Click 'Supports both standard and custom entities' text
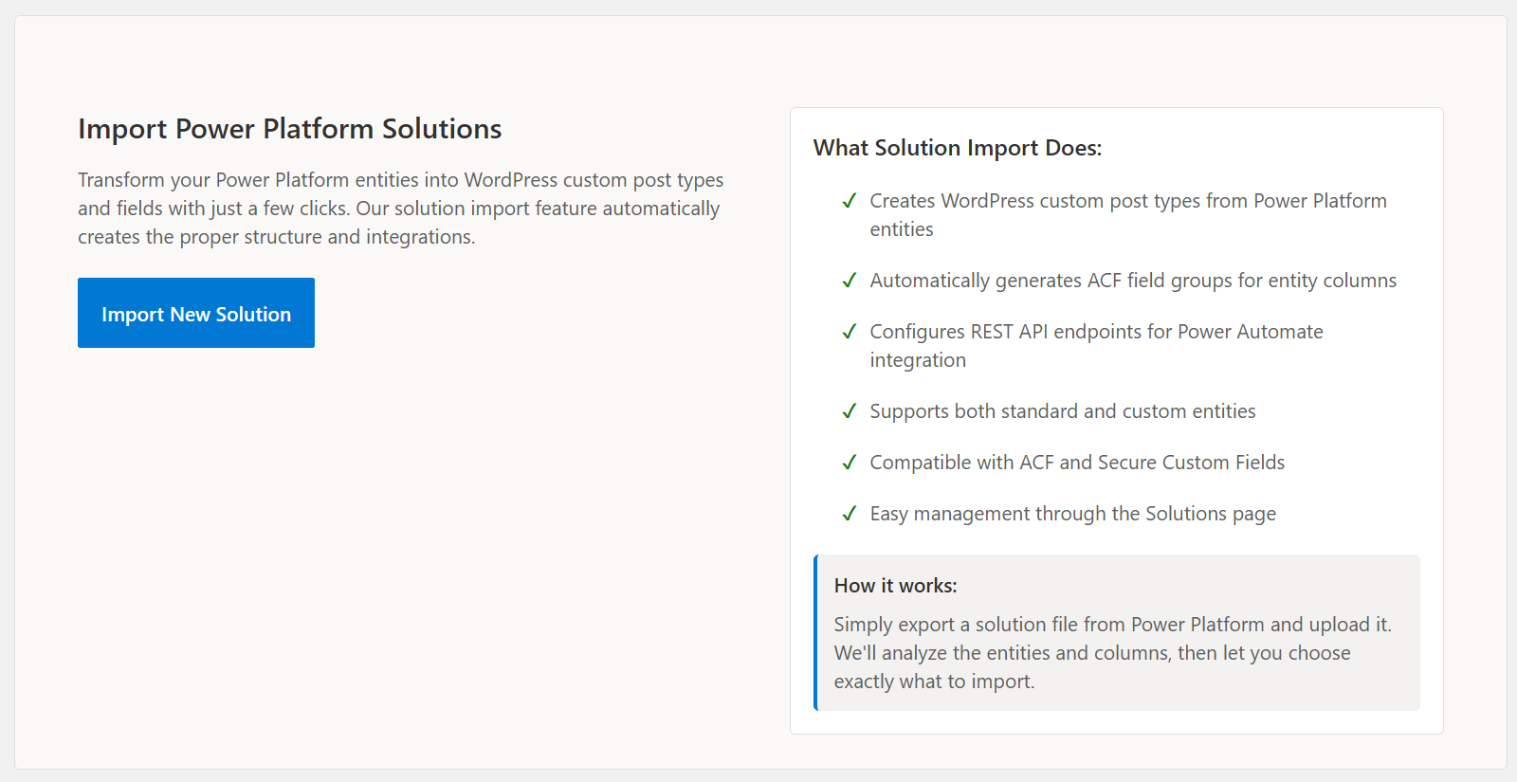The image size is (1517, 782). point(1062,411)
